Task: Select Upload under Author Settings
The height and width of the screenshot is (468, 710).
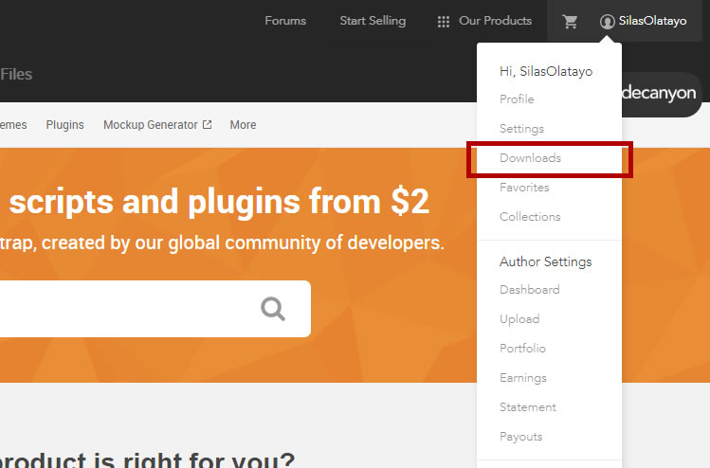Action: pos(519,319)
